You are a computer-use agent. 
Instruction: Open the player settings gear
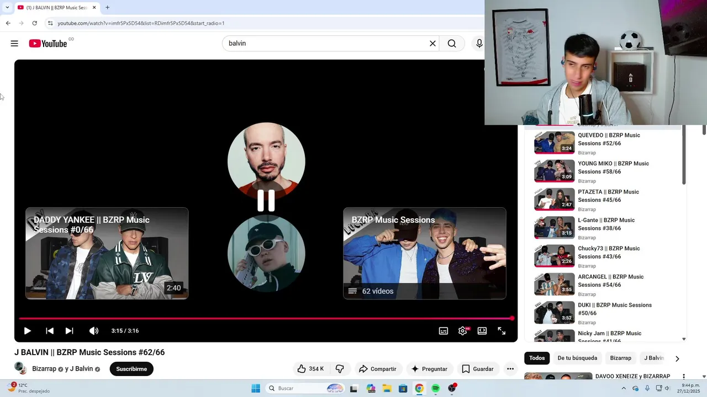[x=463, y=331]
